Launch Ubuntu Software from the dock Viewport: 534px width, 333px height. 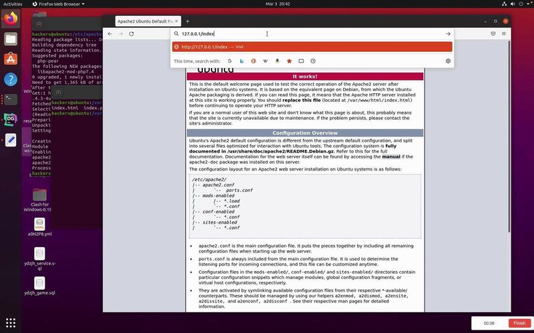tap(11, 59)
